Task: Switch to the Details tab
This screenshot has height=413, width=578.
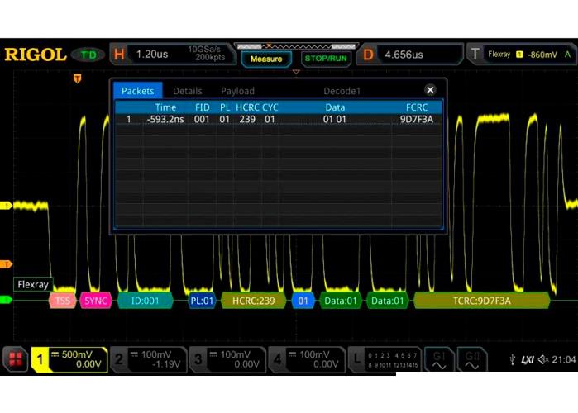Action: [188, 91]
